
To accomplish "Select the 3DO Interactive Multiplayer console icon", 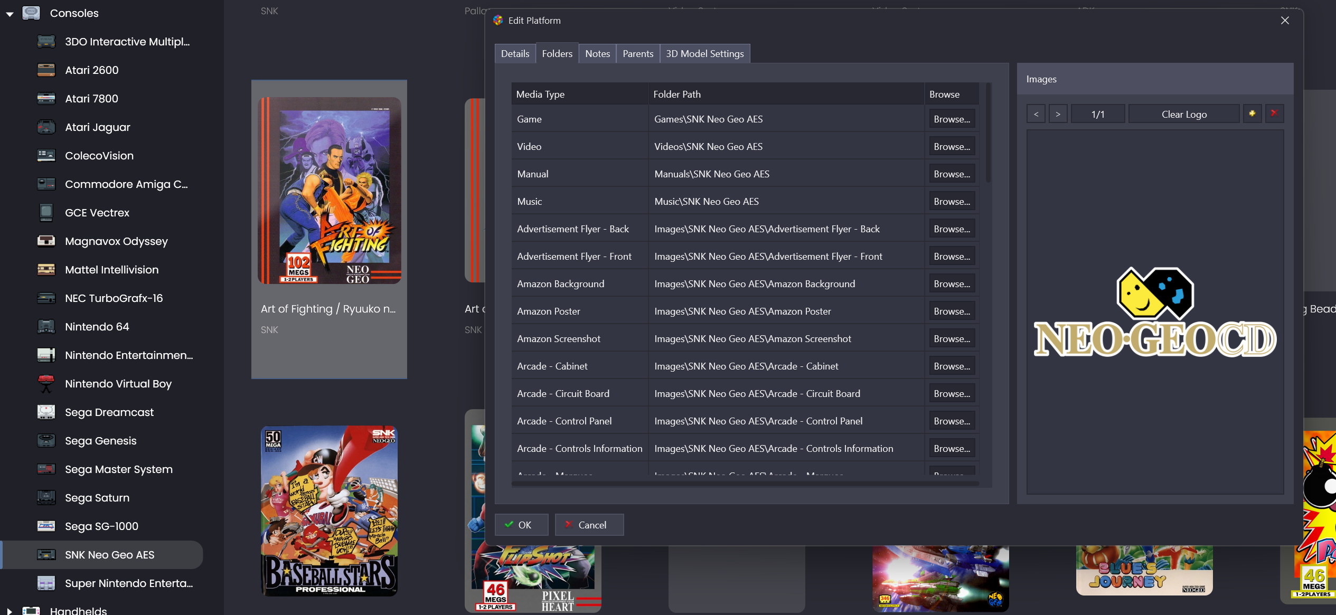I will [x=46, y=41].
